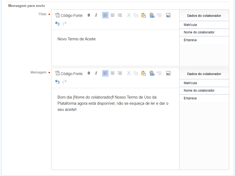Switch the Mensagem editor to Código-Fonte
The image size is (235, 176).
pos(69,74)
